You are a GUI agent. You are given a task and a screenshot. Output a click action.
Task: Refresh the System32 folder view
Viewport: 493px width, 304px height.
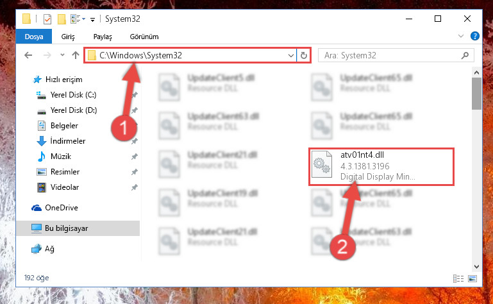303,56
